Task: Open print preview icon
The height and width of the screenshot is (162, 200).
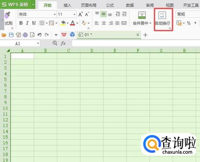Action: tap(32, 35)
